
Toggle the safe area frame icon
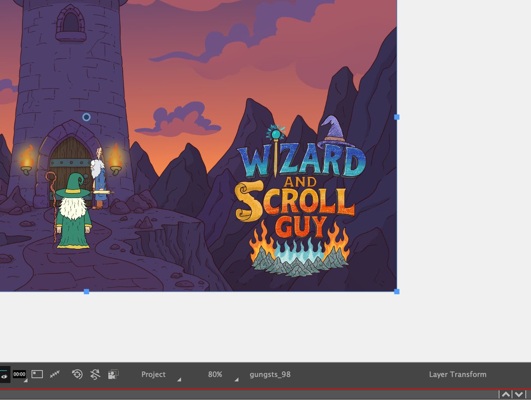pyautogui.click(x=37, y=374)
